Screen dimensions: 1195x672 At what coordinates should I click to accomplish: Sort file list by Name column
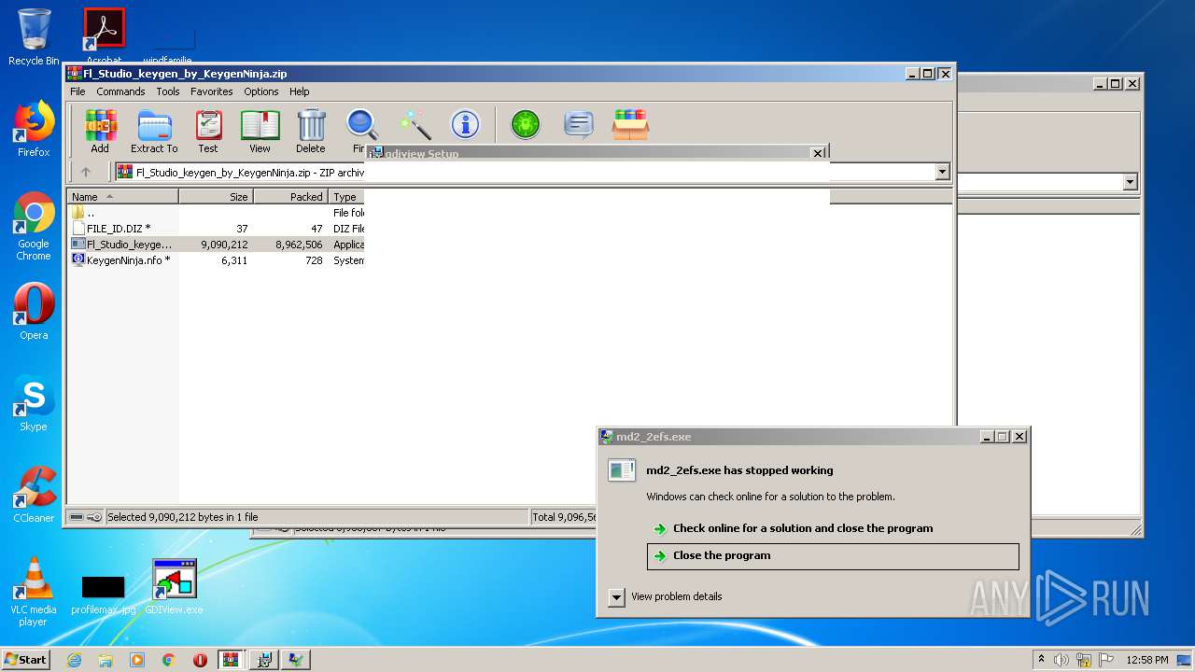pyautogui.click(x=122, y=197)
